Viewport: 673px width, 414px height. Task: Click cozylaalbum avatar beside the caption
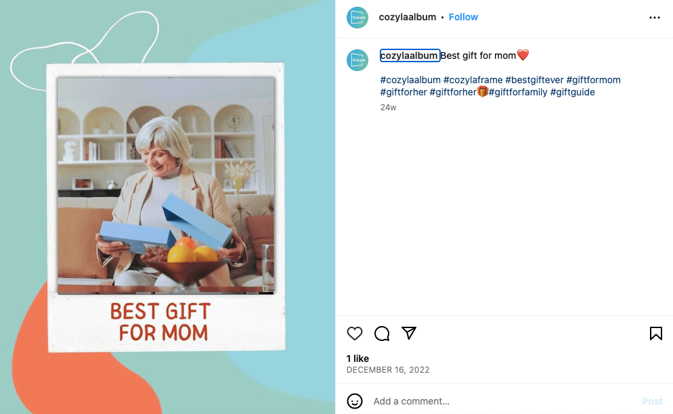(357, 60)
